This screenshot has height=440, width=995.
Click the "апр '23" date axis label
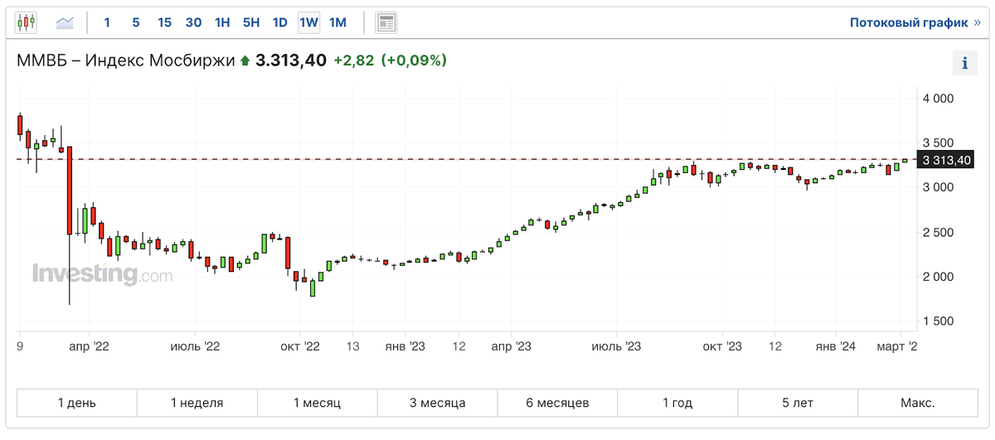point(512,346)
